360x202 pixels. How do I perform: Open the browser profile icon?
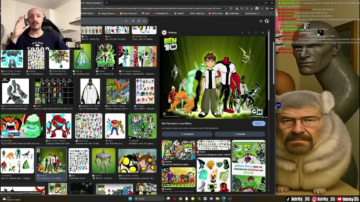tap(257, 8)
